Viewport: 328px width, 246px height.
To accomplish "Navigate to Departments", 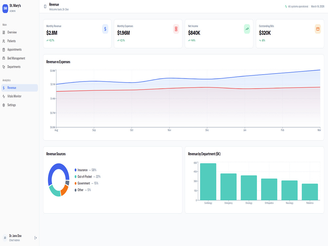I will tap(20, 67).
